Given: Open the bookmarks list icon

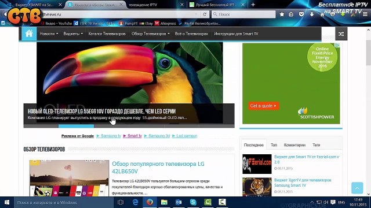Looking at the screenshot, I should click(291, 14).
